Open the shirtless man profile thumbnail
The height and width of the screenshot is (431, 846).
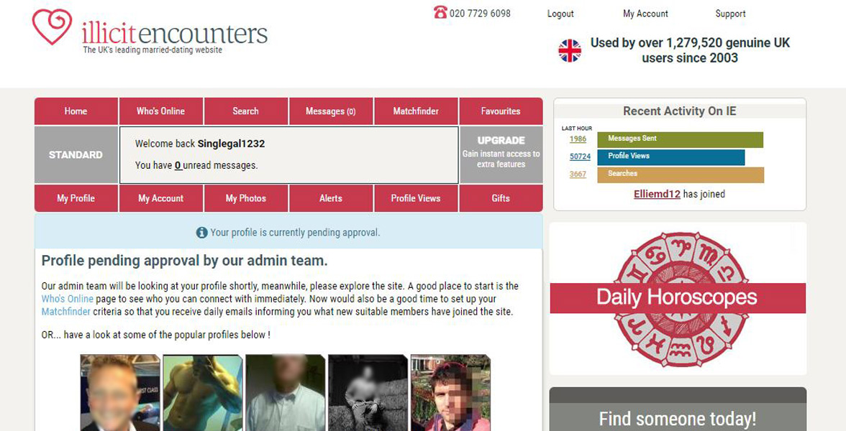coord(202,393)
